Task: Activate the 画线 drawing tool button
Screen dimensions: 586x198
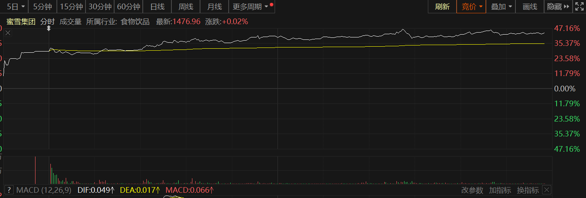Action: [530, 6]
